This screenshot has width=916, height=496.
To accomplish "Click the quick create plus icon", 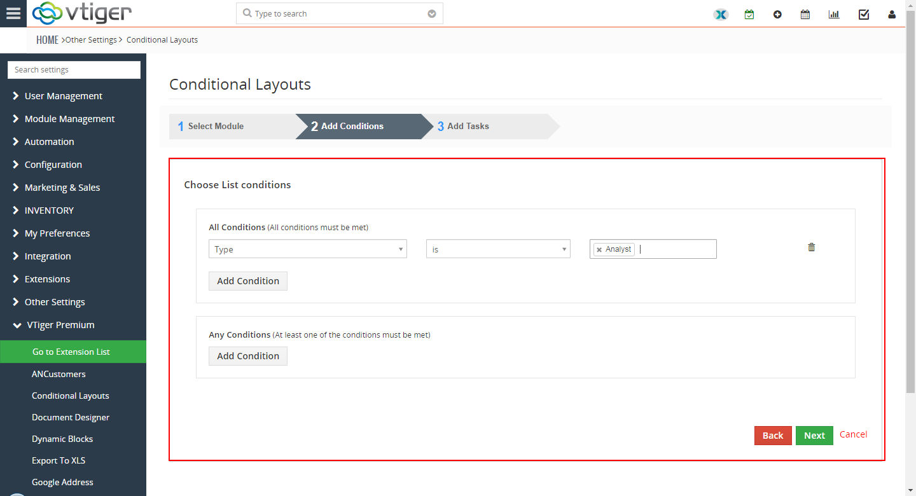I will (777, 14).
